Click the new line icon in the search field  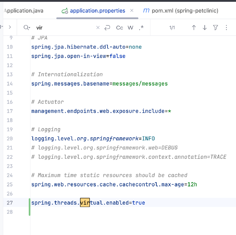tap(107, 27)
